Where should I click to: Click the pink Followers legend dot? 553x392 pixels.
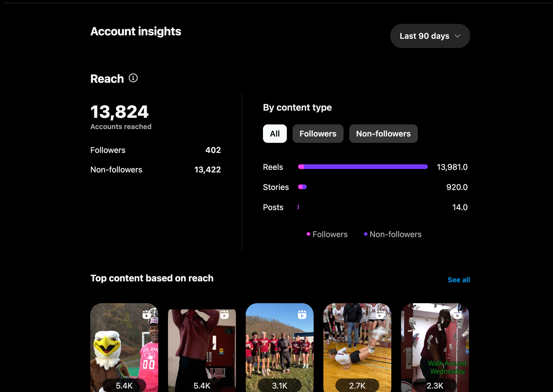pos(308,234)
